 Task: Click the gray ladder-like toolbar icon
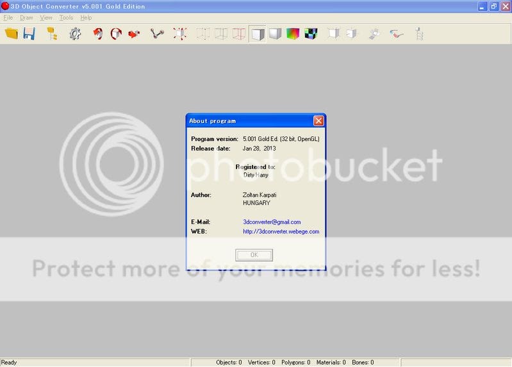click(420, 34)
